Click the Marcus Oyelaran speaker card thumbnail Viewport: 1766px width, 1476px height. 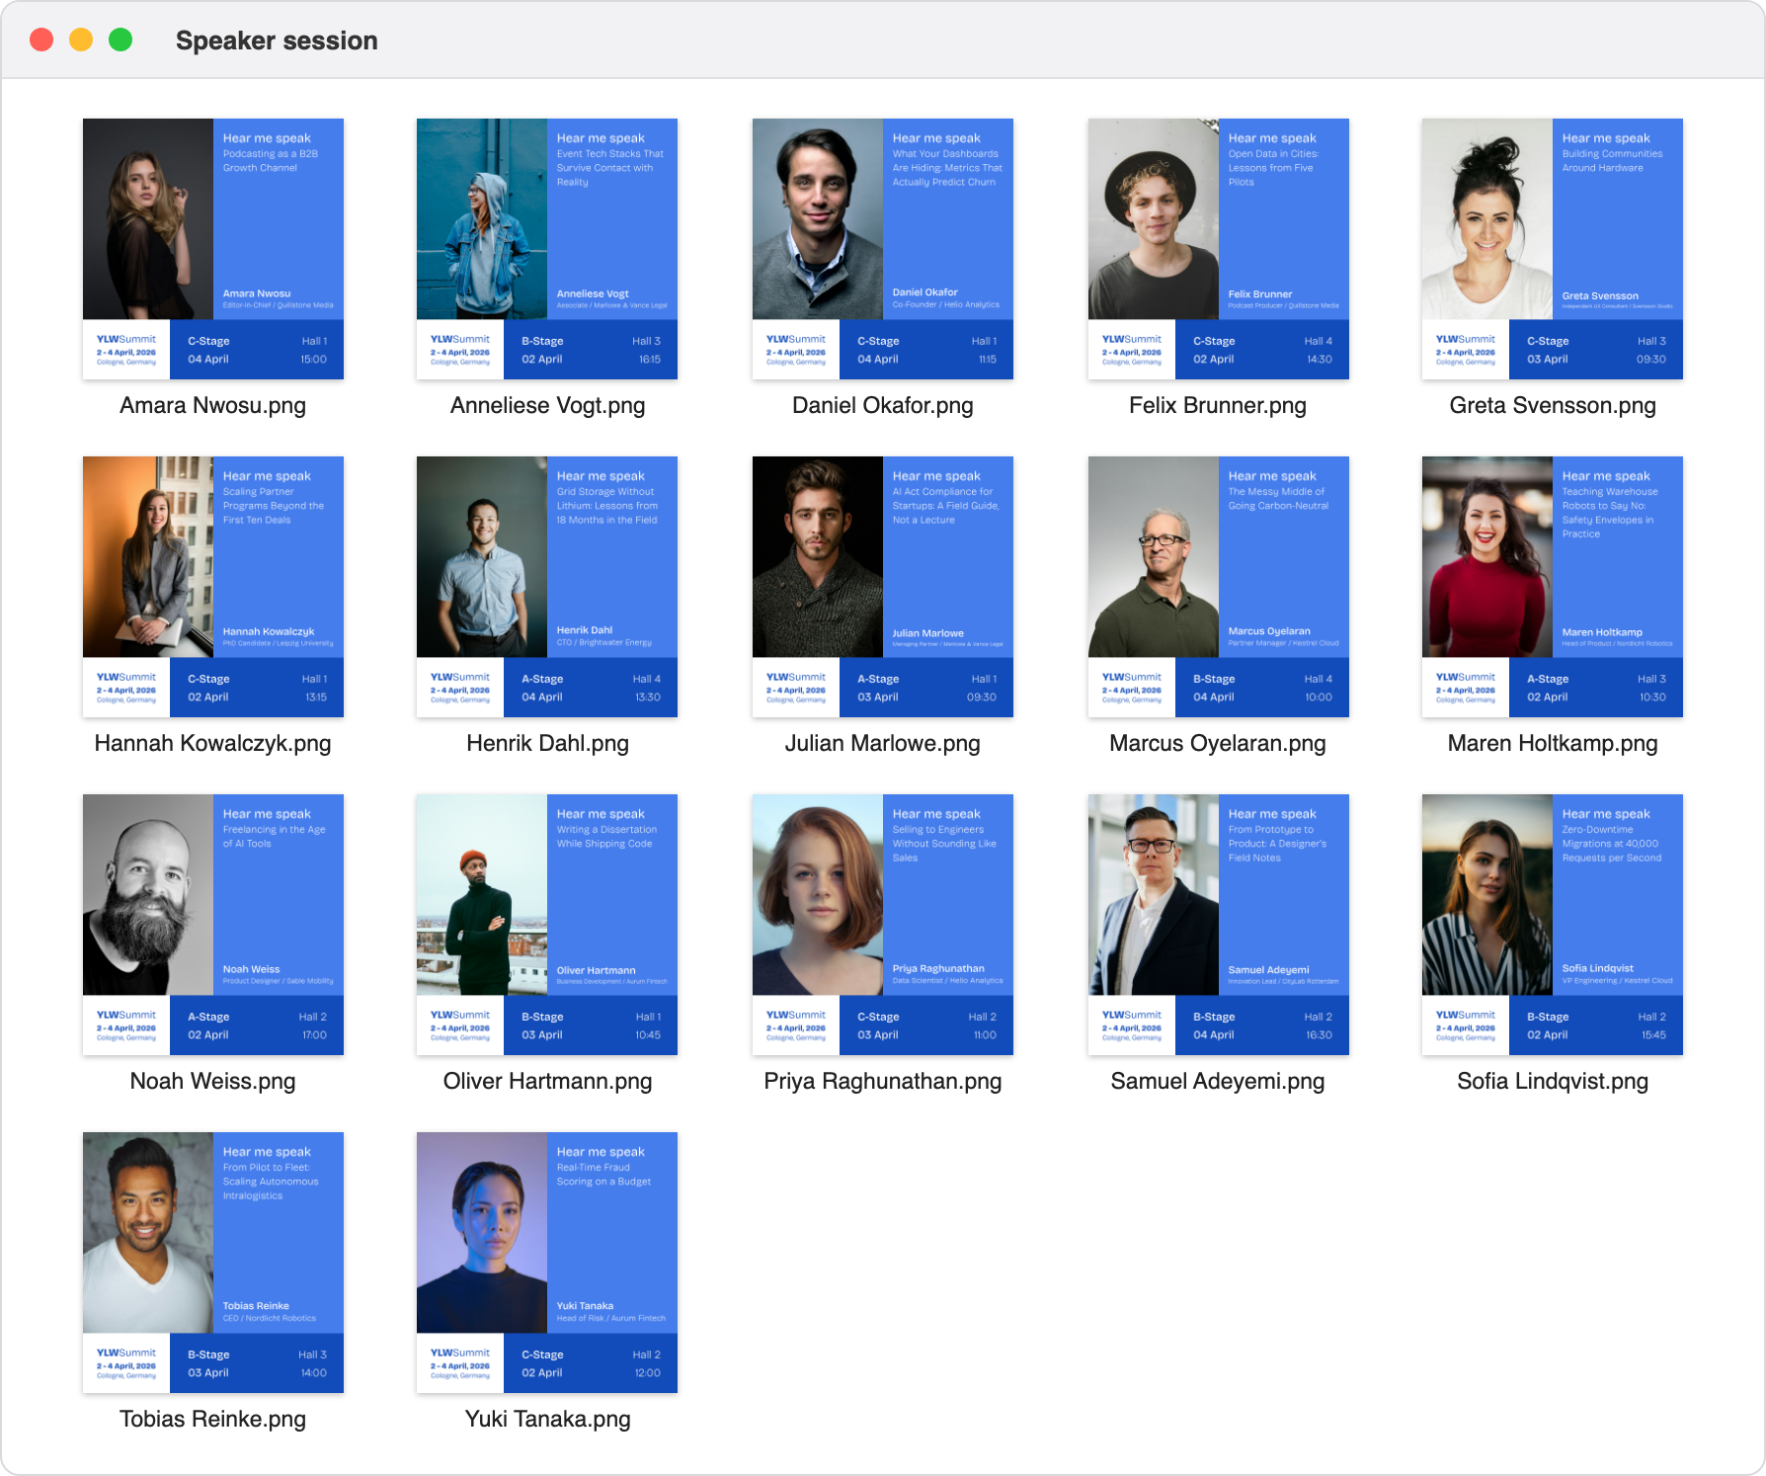1219,587
